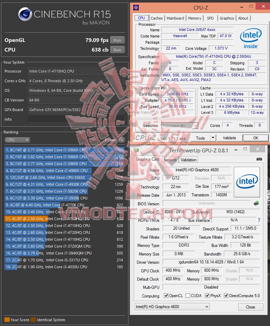Click Close in GPU-Z
270x326 pixels.
tap(250, 307)
